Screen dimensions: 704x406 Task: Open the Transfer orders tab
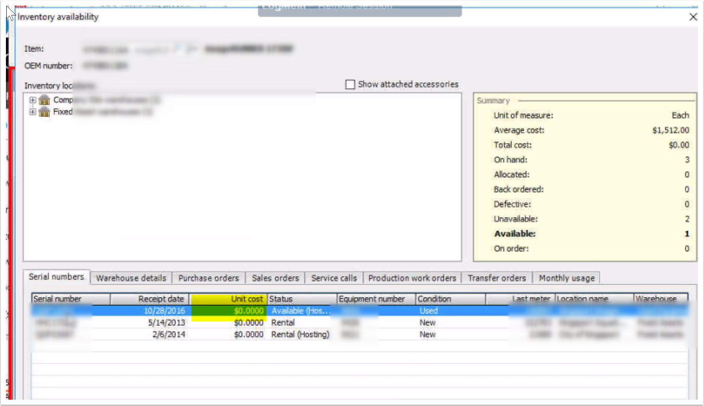[497, 278]
